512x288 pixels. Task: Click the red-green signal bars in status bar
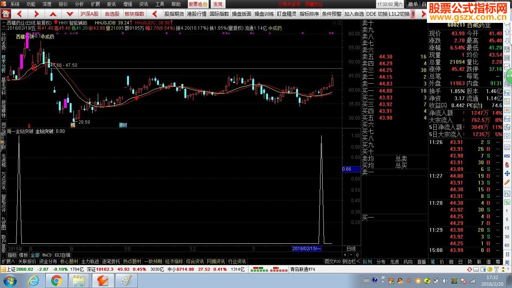(x=268, y=269)
